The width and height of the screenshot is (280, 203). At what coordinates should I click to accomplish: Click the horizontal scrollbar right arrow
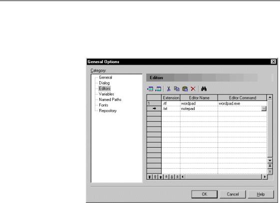265,177
